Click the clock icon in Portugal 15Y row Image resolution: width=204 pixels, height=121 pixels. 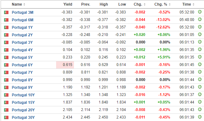(x=200, y=102)
